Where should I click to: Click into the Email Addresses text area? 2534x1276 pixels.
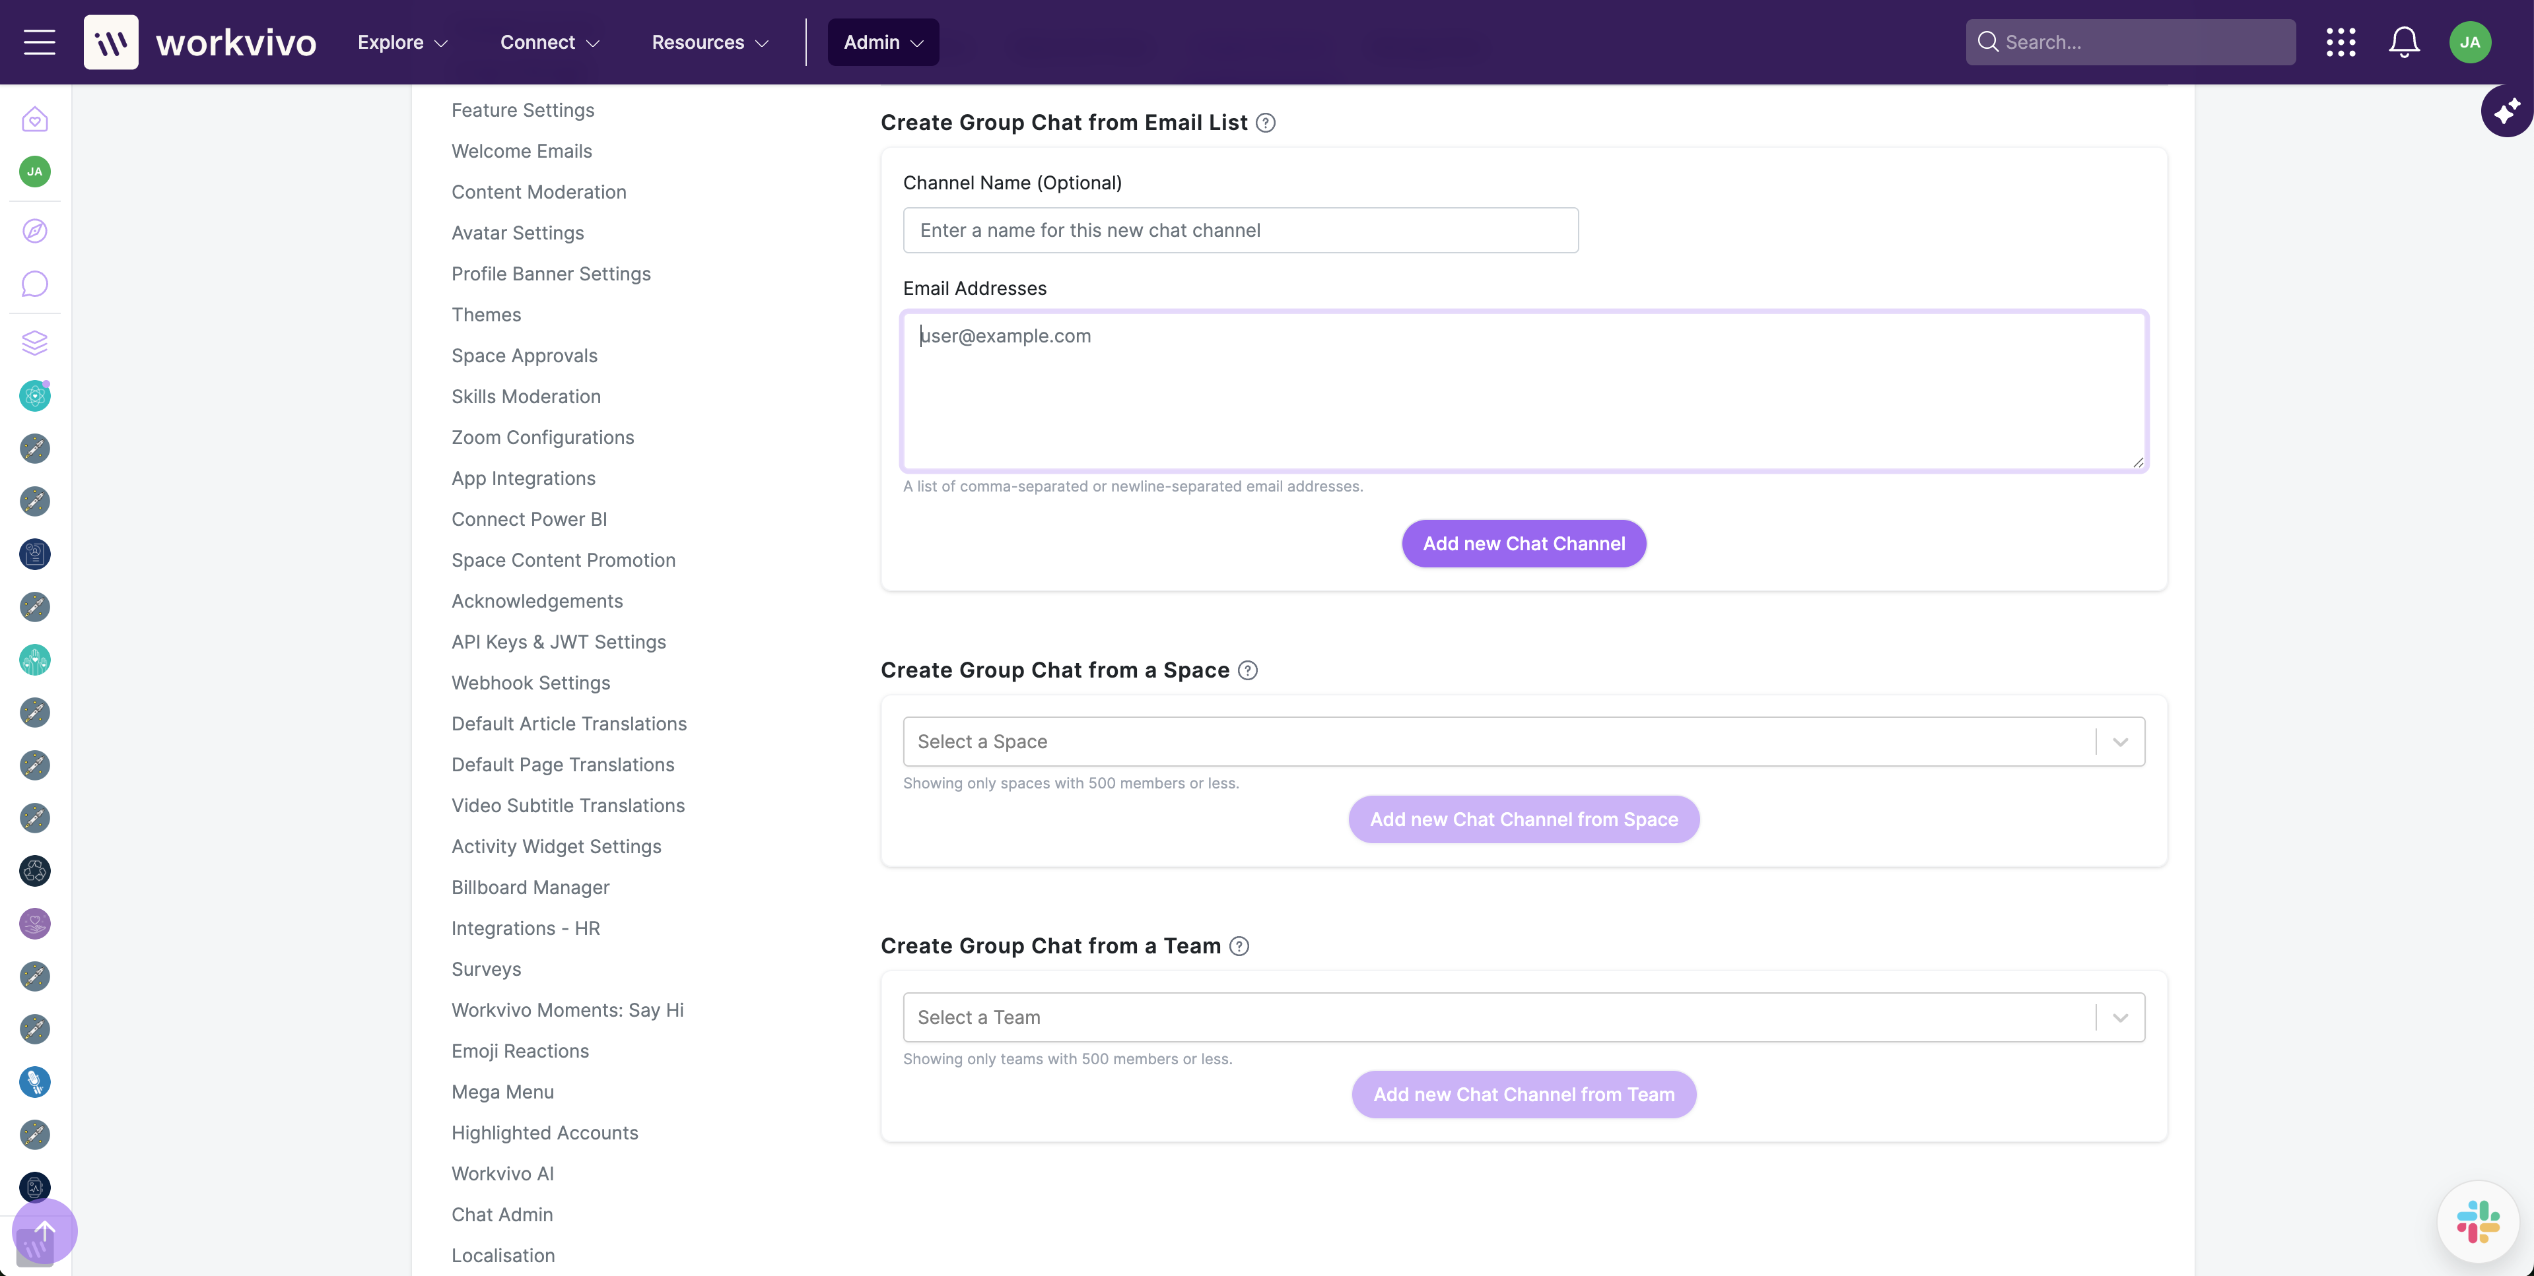coord(1524,393)
